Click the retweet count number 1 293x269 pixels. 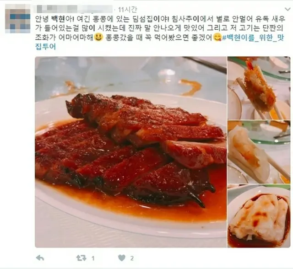[x=93, y=258]
